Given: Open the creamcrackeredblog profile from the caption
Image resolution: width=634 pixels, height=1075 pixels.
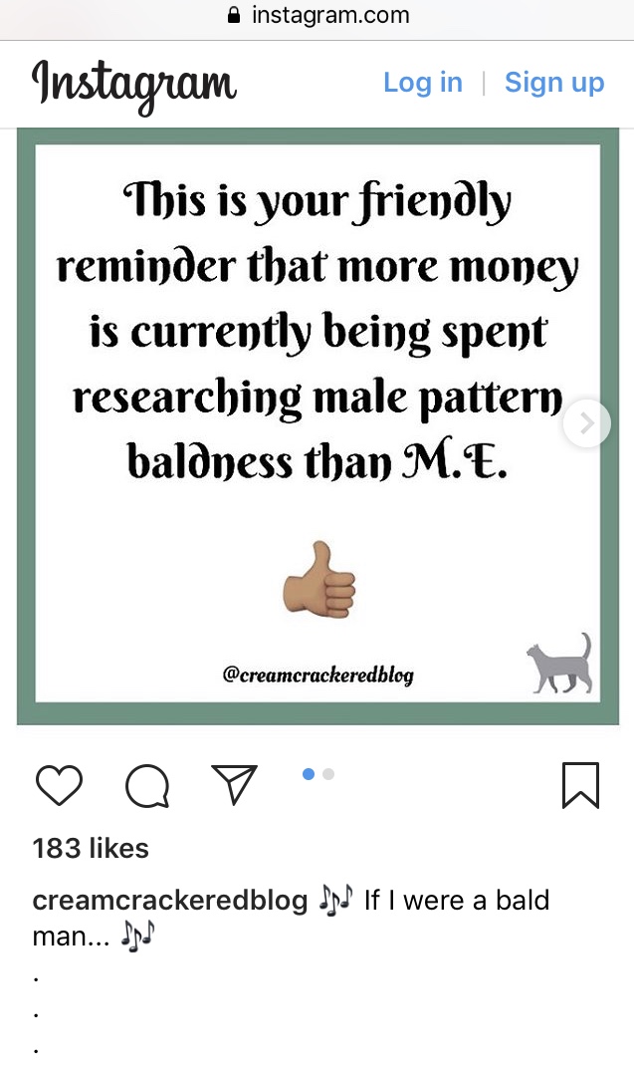Looking at the screenshot, I should tap(170, 901).
